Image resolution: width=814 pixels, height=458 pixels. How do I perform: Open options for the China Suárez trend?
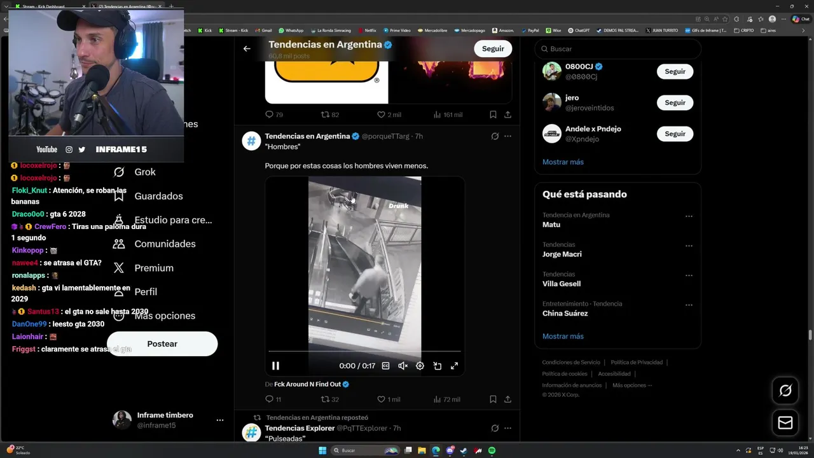[x=689, y=305]
